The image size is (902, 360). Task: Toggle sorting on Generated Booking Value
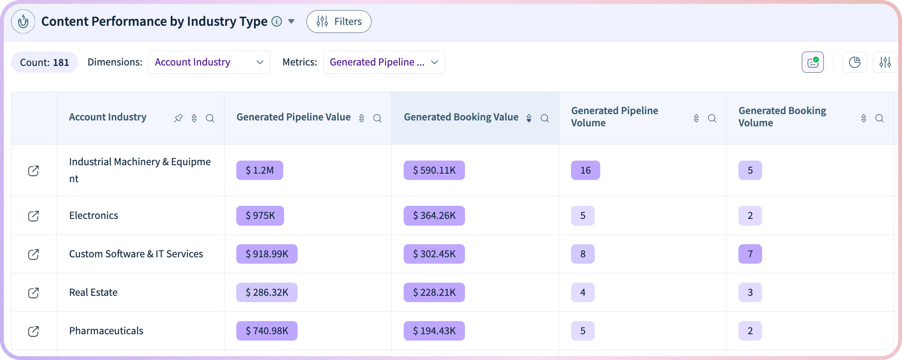(x=529, y=118)
